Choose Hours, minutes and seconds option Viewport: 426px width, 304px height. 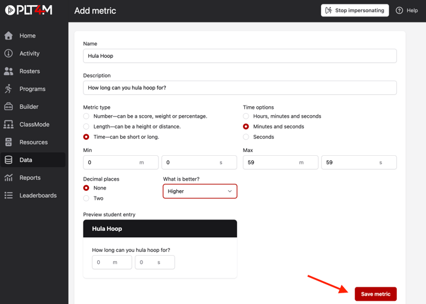click(x=246, y=116)
